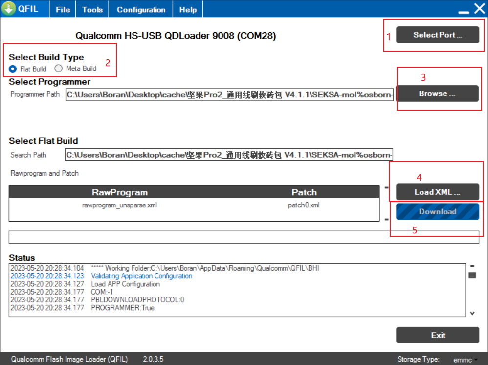Viewport: 488px width, 365px height.
Task: Click the Patch column header
Action: tap(304, 192)
